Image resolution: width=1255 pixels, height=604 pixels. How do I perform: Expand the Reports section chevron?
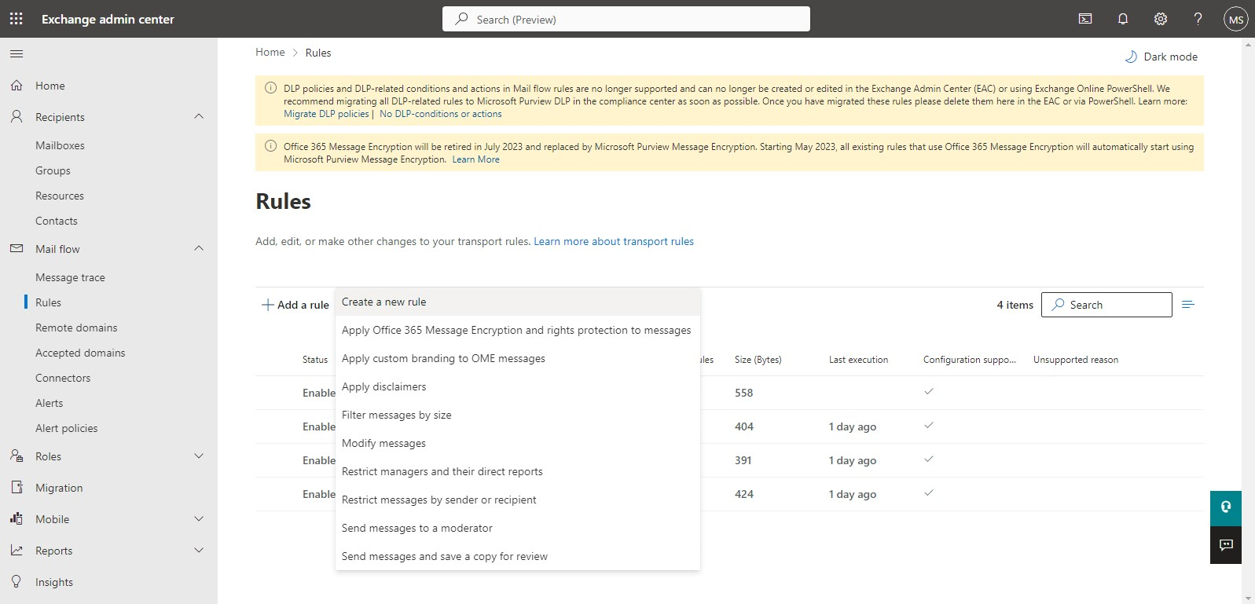199,550
